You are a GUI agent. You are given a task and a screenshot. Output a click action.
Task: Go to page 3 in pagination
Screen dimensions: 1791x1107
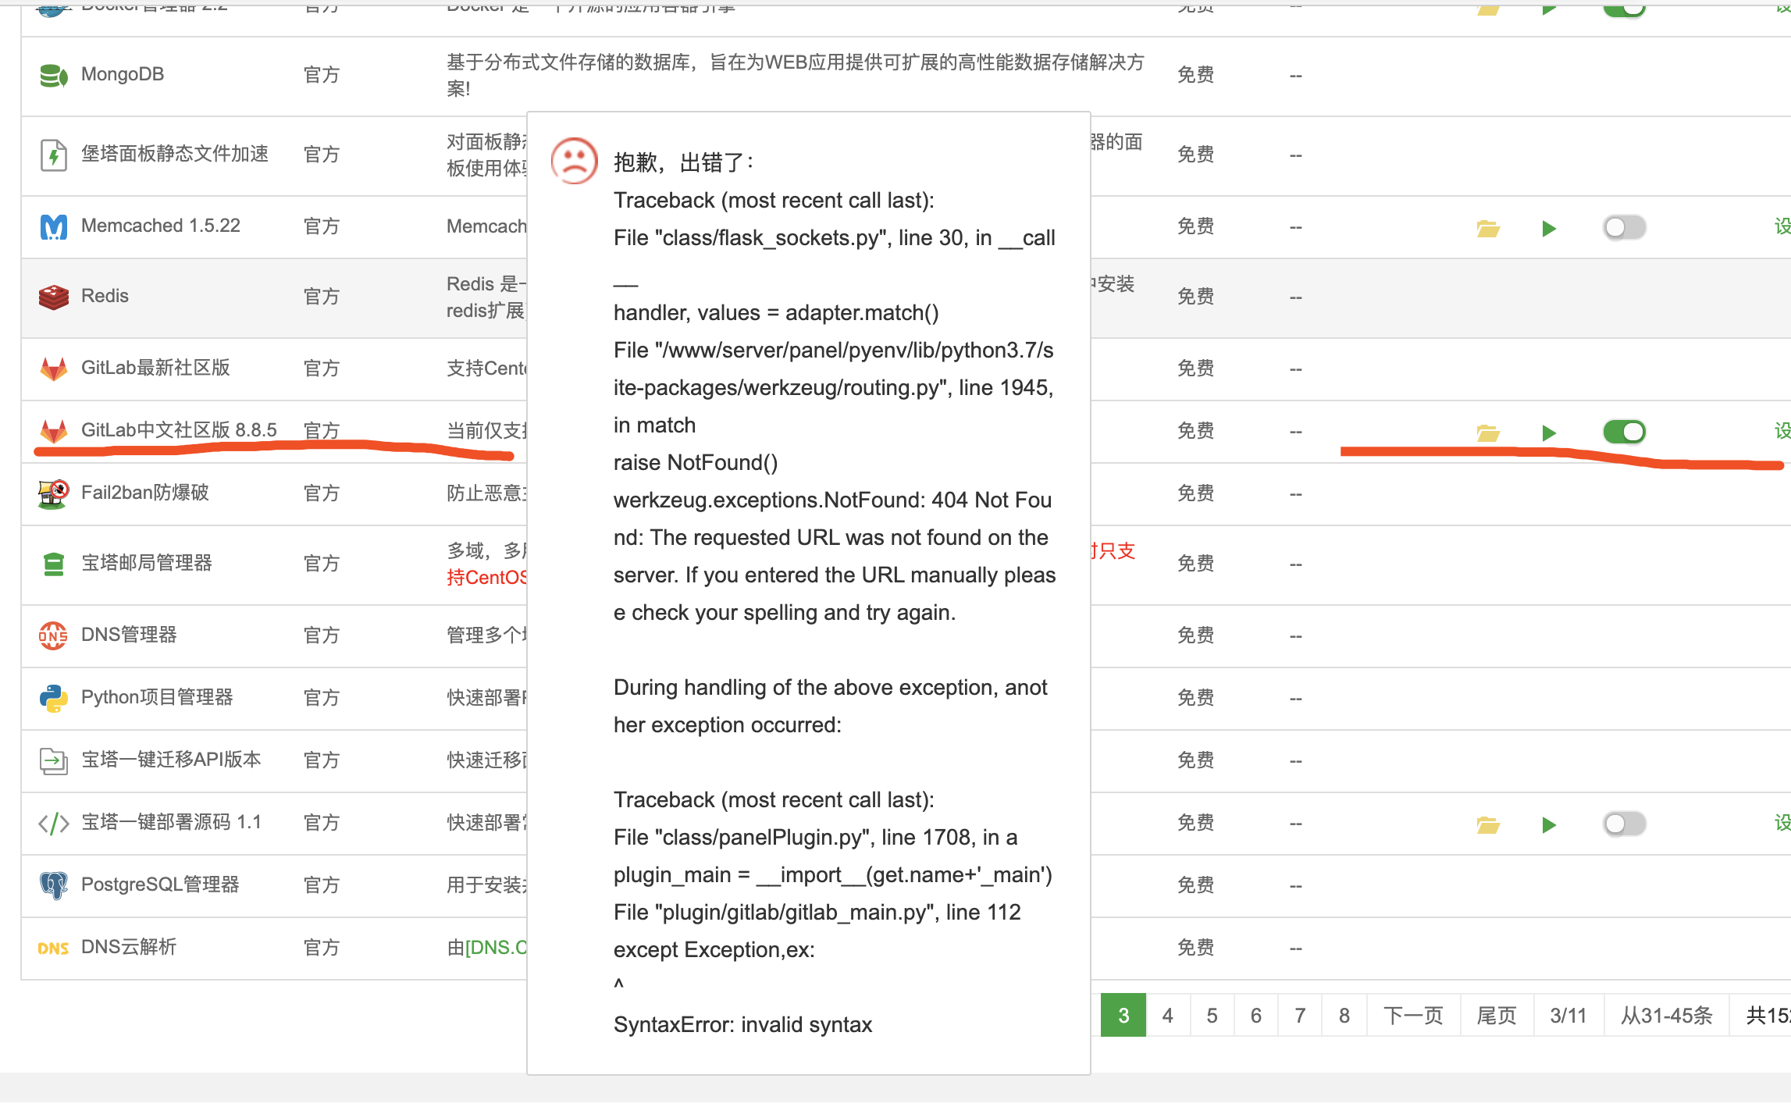(1123, 1015)
